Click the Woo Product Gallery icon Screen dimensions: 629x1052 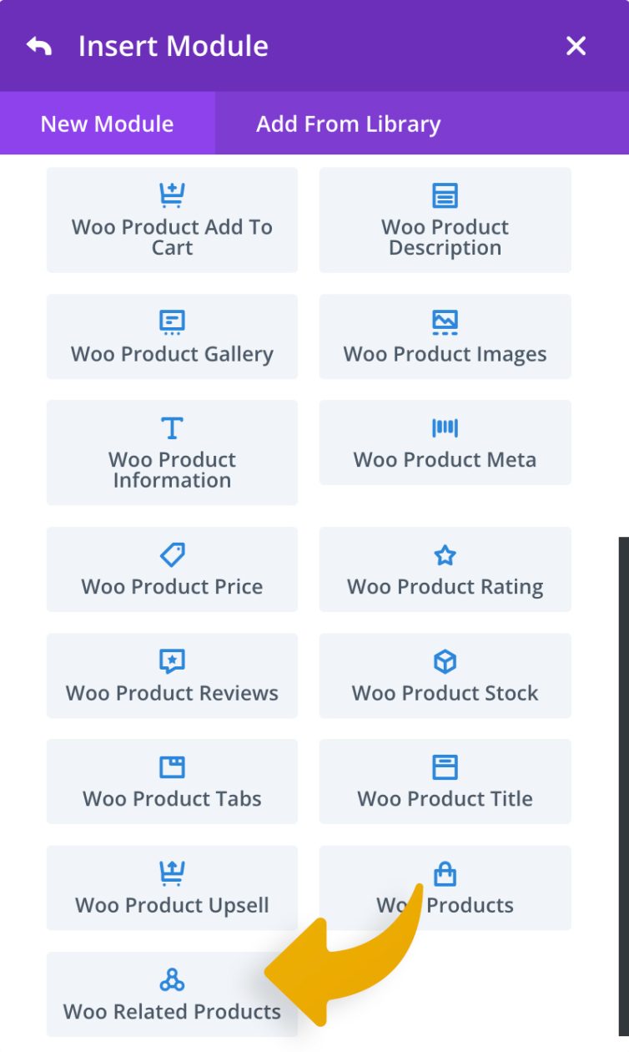point(172,321)
